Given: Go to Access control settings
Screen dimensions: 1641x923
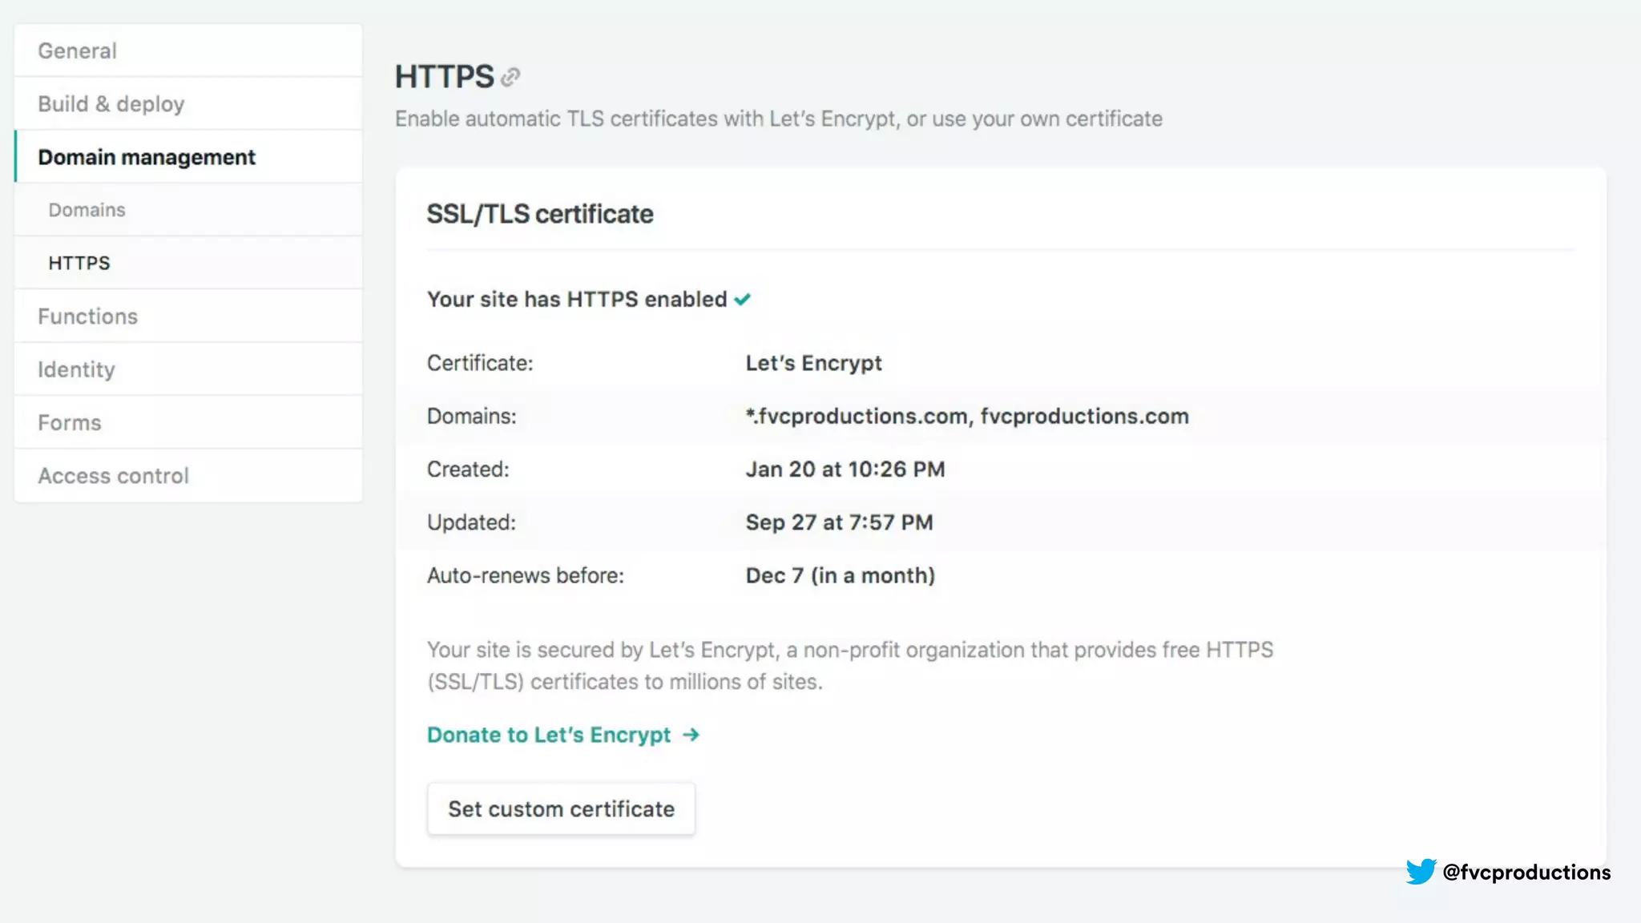Looking at the screenshot, I should click(x=113, y=476).
